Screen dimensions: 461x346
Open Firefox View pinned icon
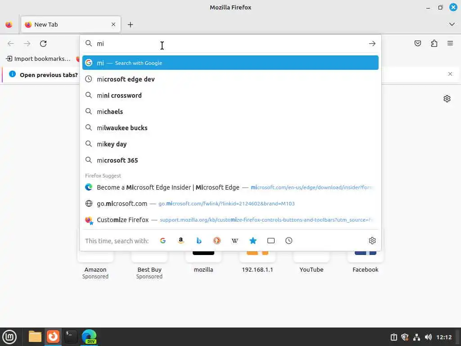click(x=9, y=25)
